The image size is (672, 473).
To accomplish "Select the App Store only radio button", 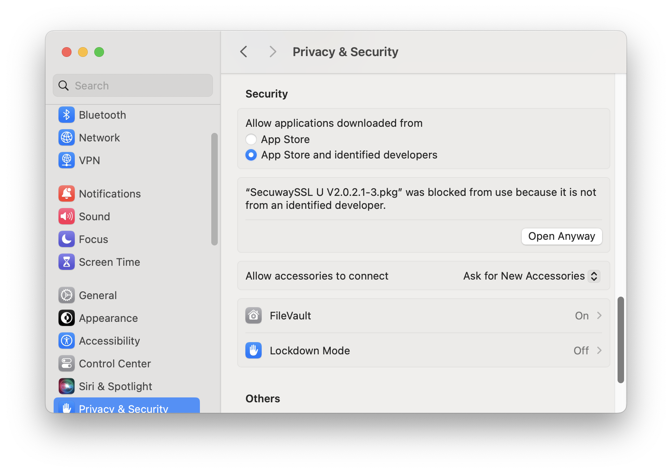I will tap(251, 139).
